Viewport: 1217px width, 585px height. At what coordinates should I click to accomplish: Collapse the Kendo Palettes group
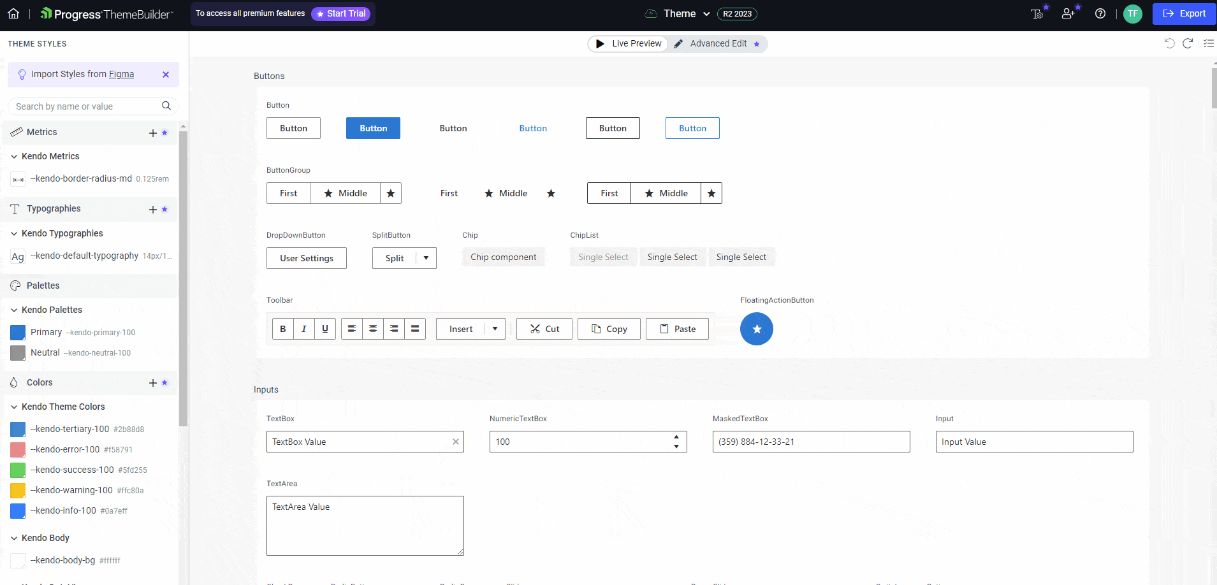(x=14, y=310)
